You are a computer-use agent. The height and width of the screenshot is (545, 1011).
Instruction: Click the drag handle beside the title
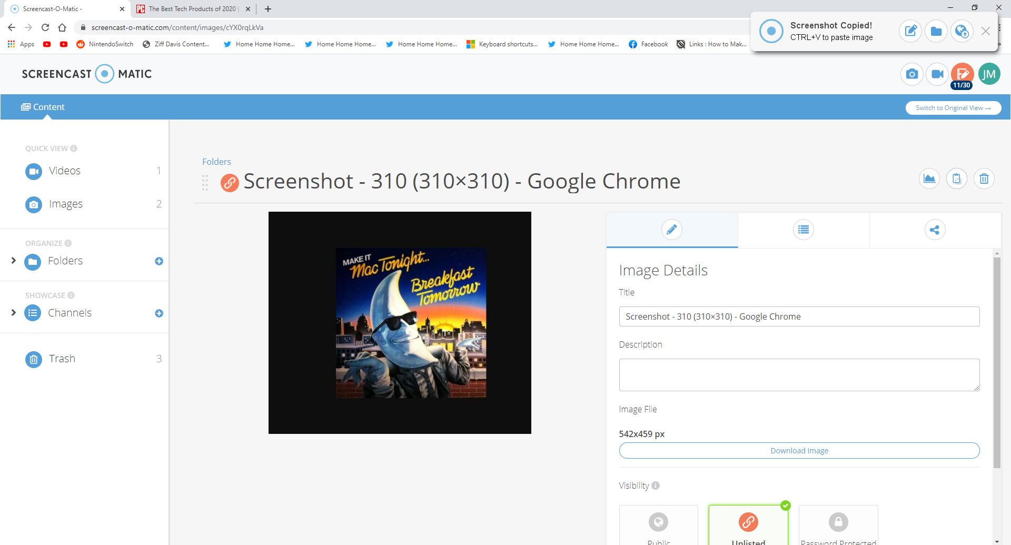click(205, 183)
